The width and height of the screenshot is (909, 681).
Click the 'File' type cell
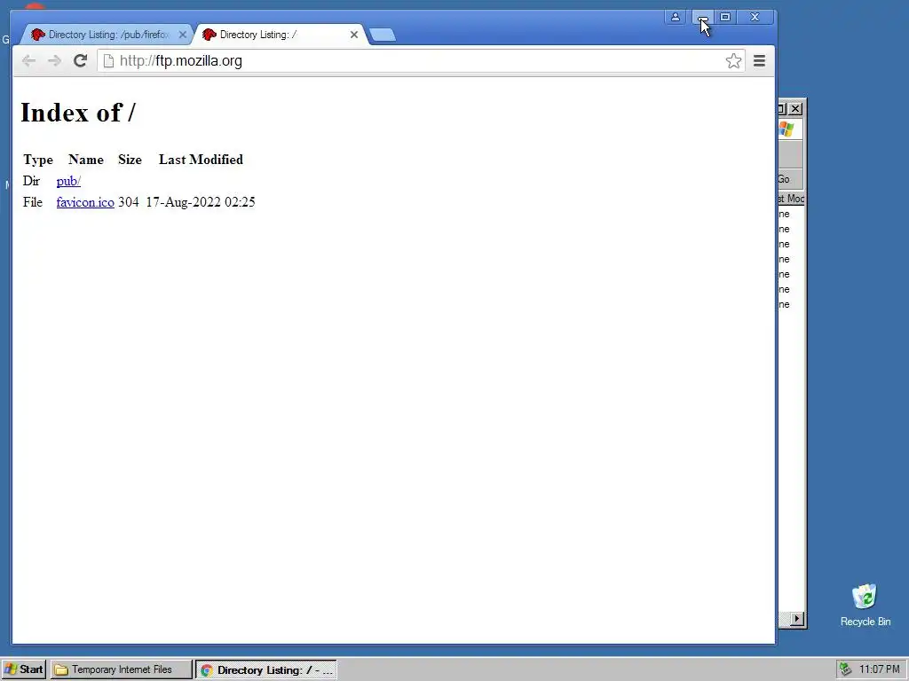(33, 202)
